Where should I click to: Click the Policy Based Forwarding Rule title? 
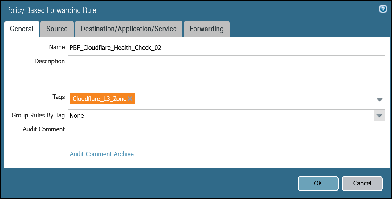pos(51,10)
